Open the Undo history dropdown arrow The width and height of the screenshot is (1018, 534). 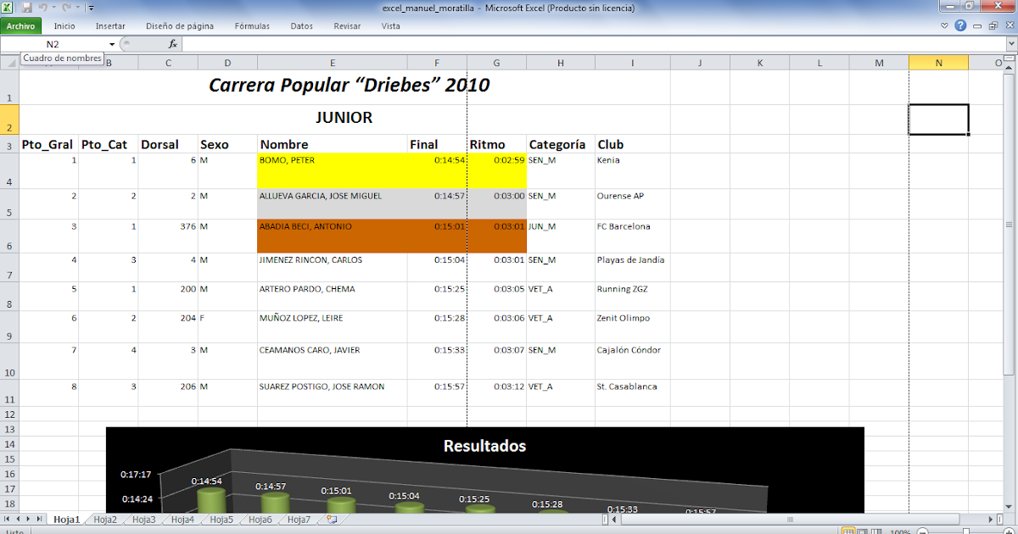(x=53, y=8)
